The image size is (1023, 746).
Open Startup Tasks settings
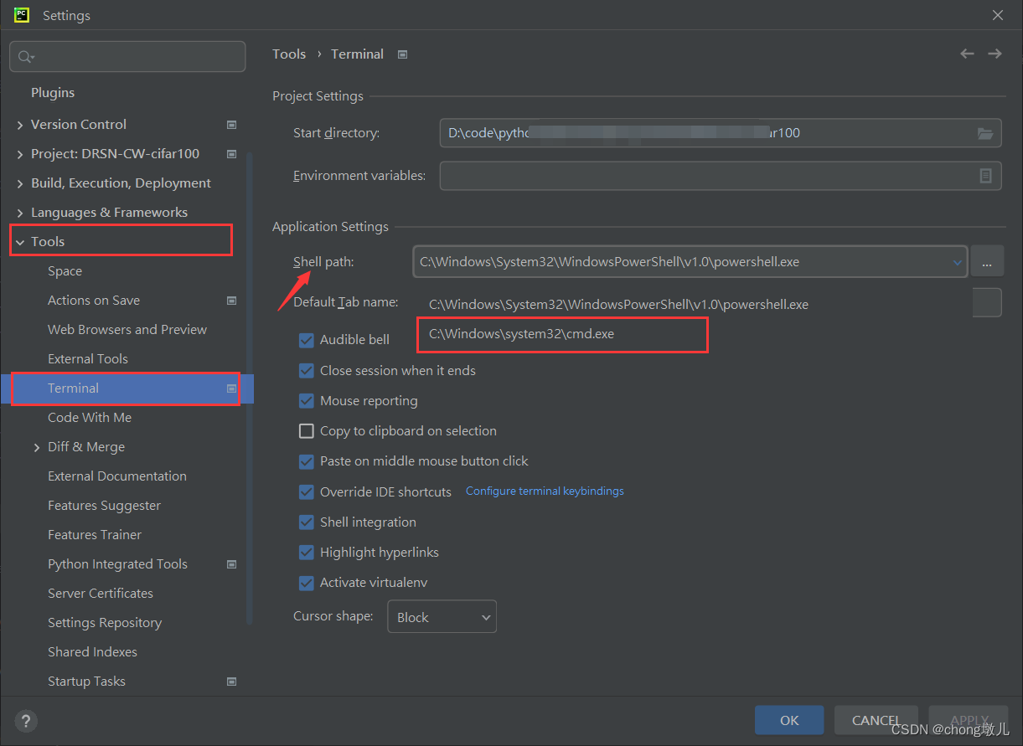(86, 682)
